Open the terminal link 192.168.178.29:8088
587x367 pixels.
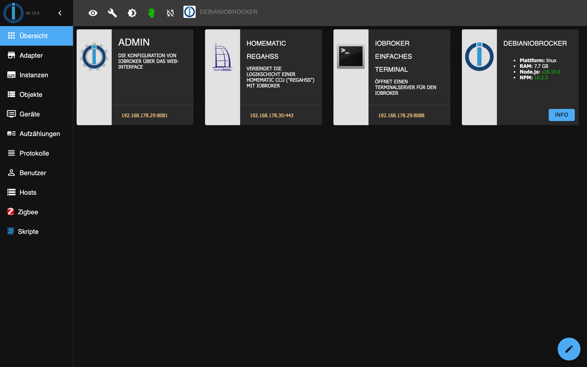pyautogui.click(x=401, y=115)
